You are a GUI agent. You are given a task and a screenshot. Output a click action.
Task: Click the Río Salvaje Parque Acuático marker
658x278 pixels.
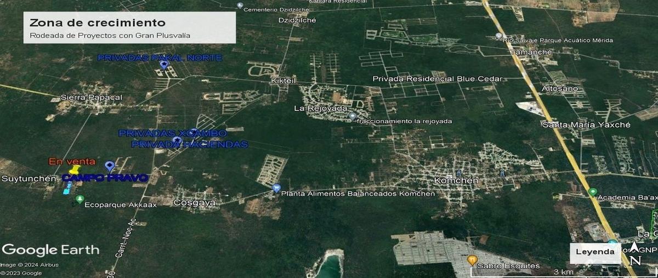498,36
